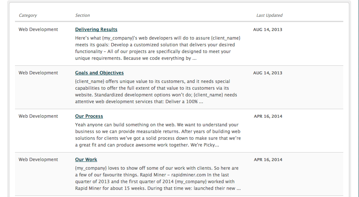Sort by the Last Updated column header

pyautogui.click(x=269, y=15)
